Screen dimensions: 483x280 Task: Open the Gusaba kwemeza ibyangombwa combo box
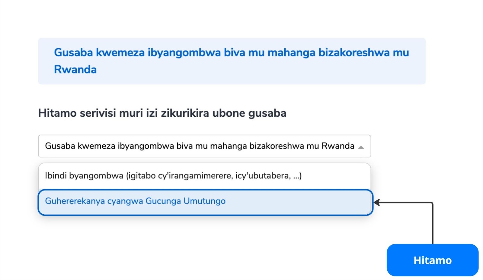204,146
